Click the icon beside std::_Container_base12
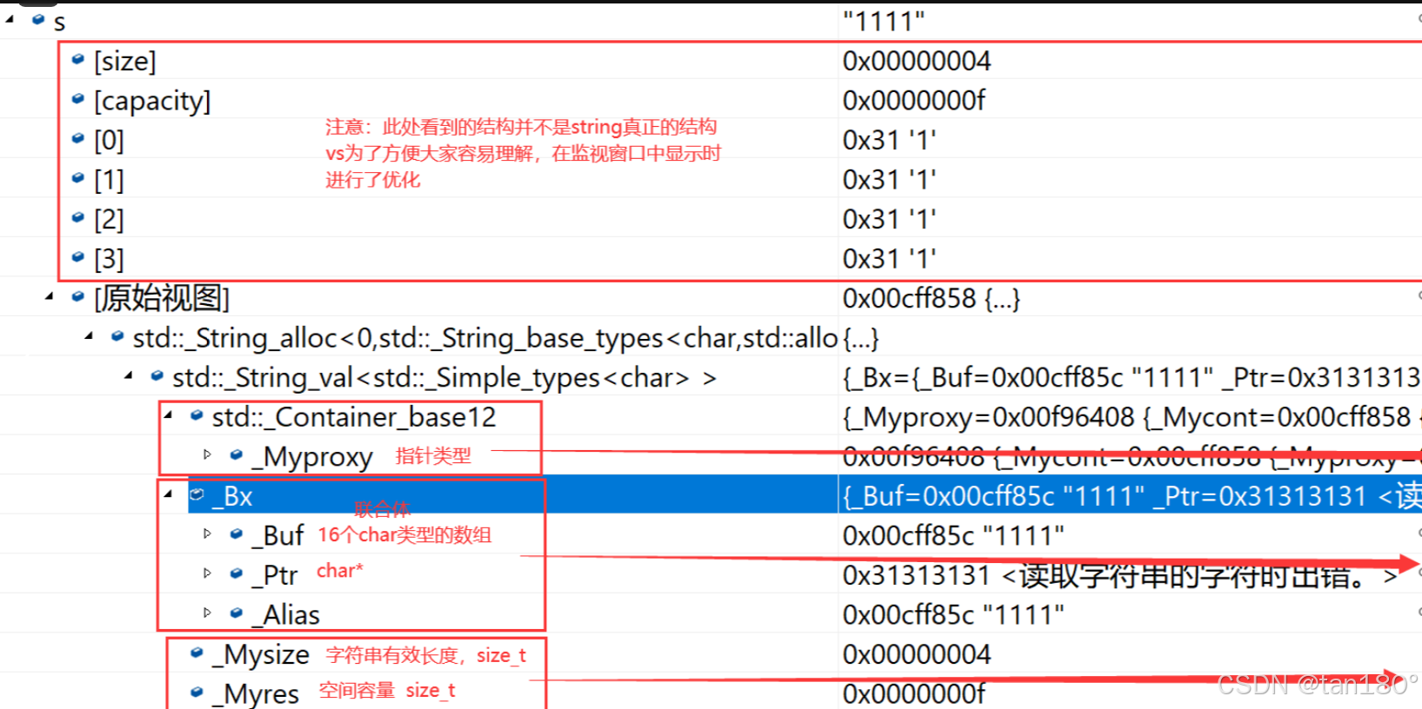The width and height of the screenshot is (1422, 709). (197, 416)
